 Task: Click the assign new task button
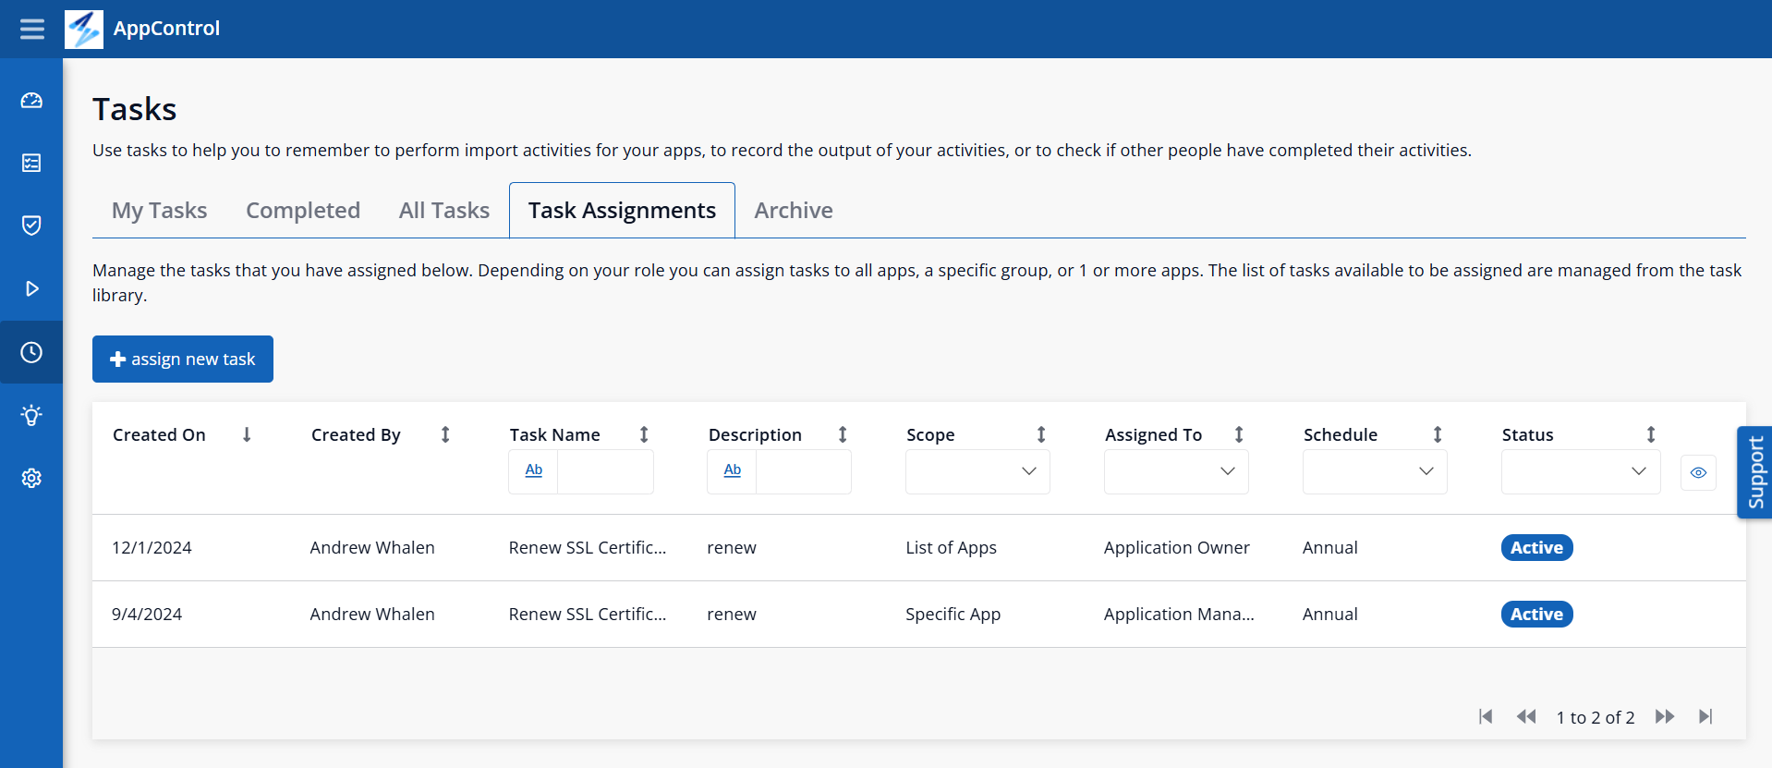pos(183,359)
